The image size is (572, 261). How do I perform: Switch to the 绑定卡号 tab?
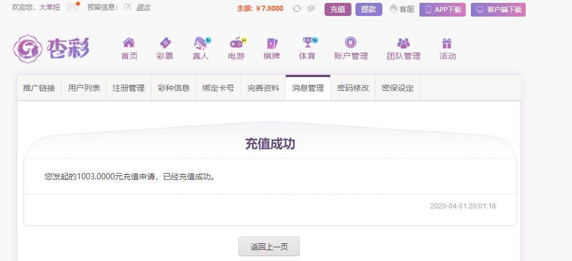tap(218, 88)
